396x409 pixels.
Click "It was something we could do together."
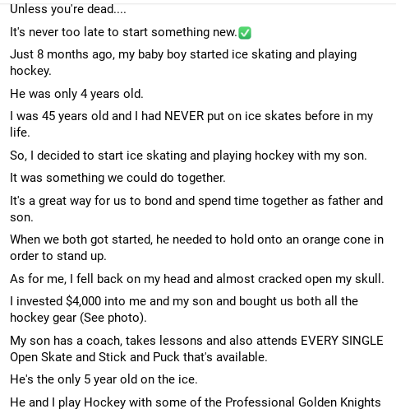(117, 178)
